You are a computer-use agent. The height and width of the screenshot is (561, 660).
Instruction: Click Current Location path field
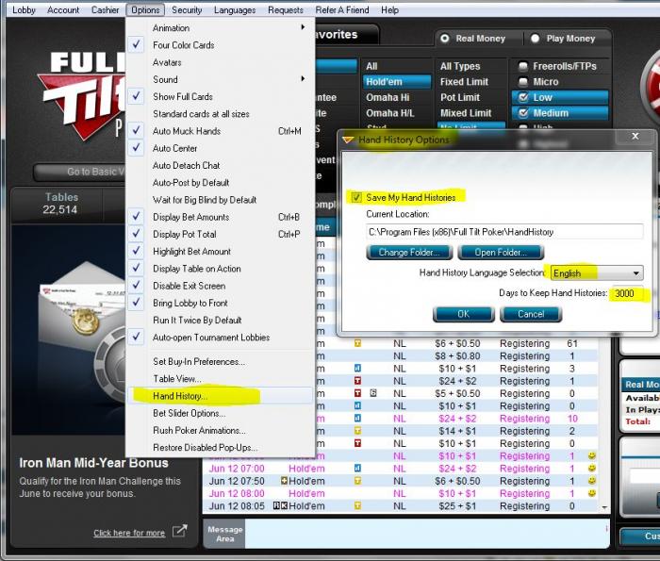point(504,232)
